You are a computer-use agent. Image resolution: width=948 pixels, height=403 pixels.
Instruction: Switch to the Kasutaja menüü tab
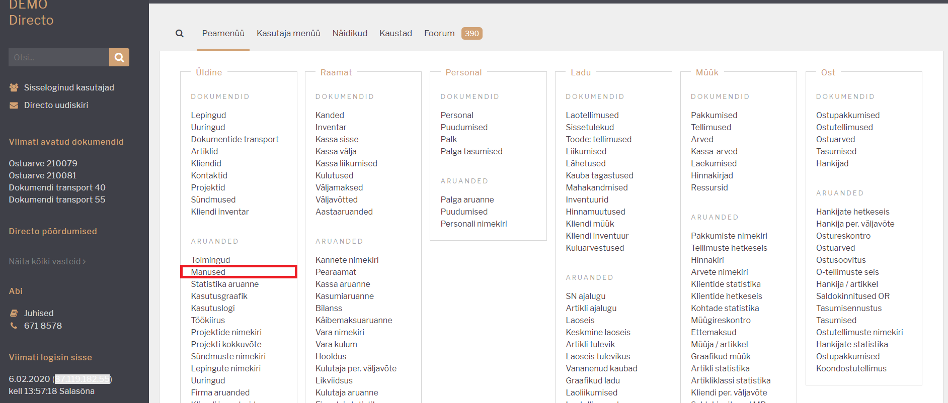(288, 33)
